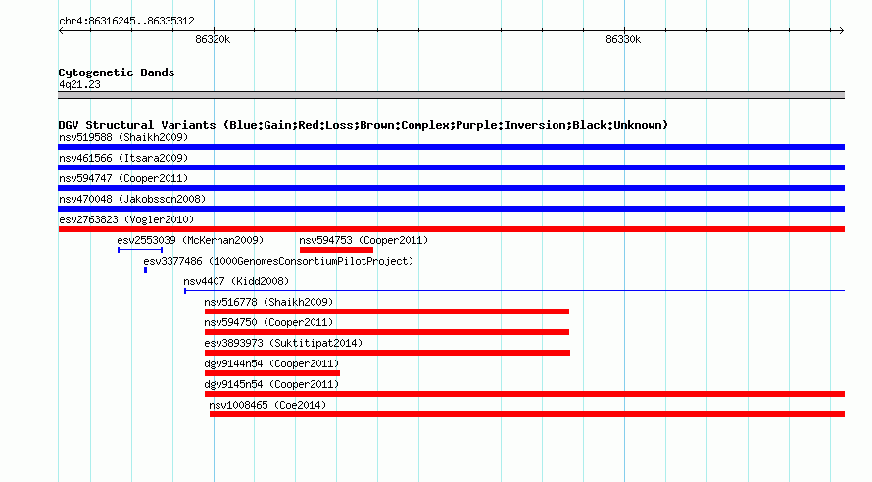
Task: Select esv2553039 (McKernan2009) label
Action: 190,240
